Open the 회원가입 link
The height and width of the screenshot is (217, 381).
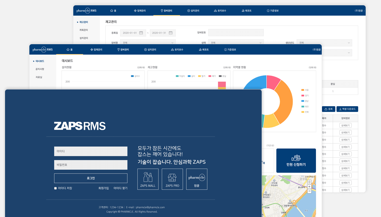click(103, 188)
